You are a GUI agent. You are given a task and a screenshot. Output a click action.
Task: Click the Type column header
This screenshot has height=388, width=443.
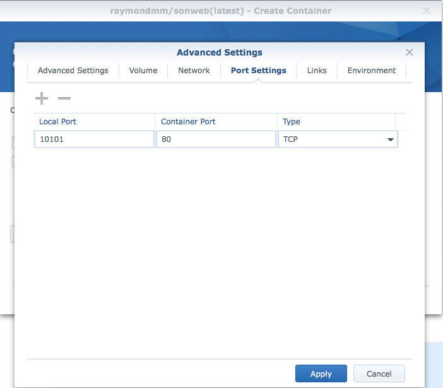(x=336, y=122)
